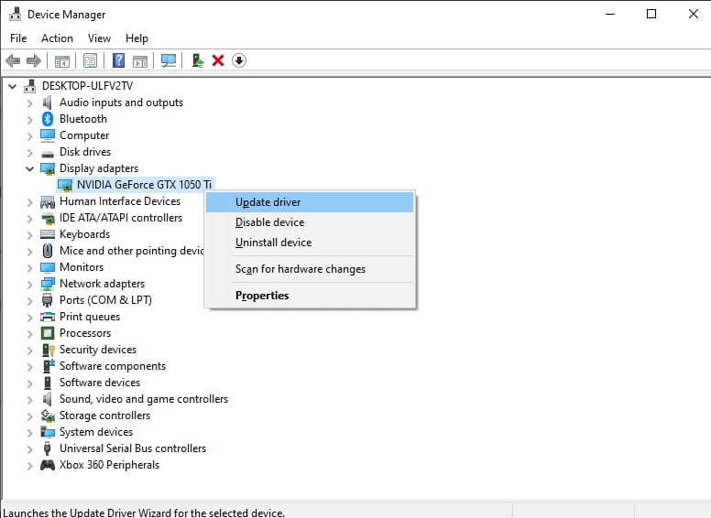711x518 pixels.
Task: Expand the Network adapters category arrow
Action: pos(30,284)
